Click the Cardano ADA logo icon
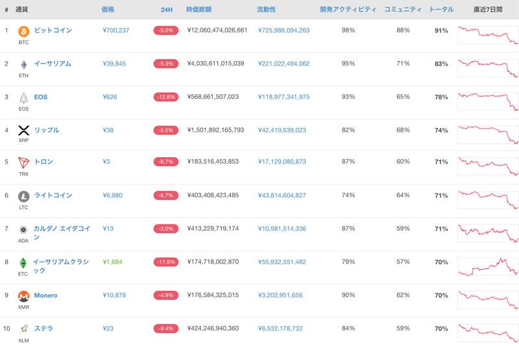Image resolution: width=519 pixels, height=346 pixels. tap(23, 230)
